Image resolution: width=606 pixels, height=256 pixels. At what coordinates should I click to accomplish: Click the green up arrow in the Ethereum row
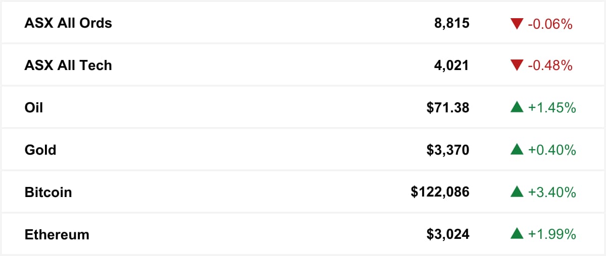pos(517,234)
